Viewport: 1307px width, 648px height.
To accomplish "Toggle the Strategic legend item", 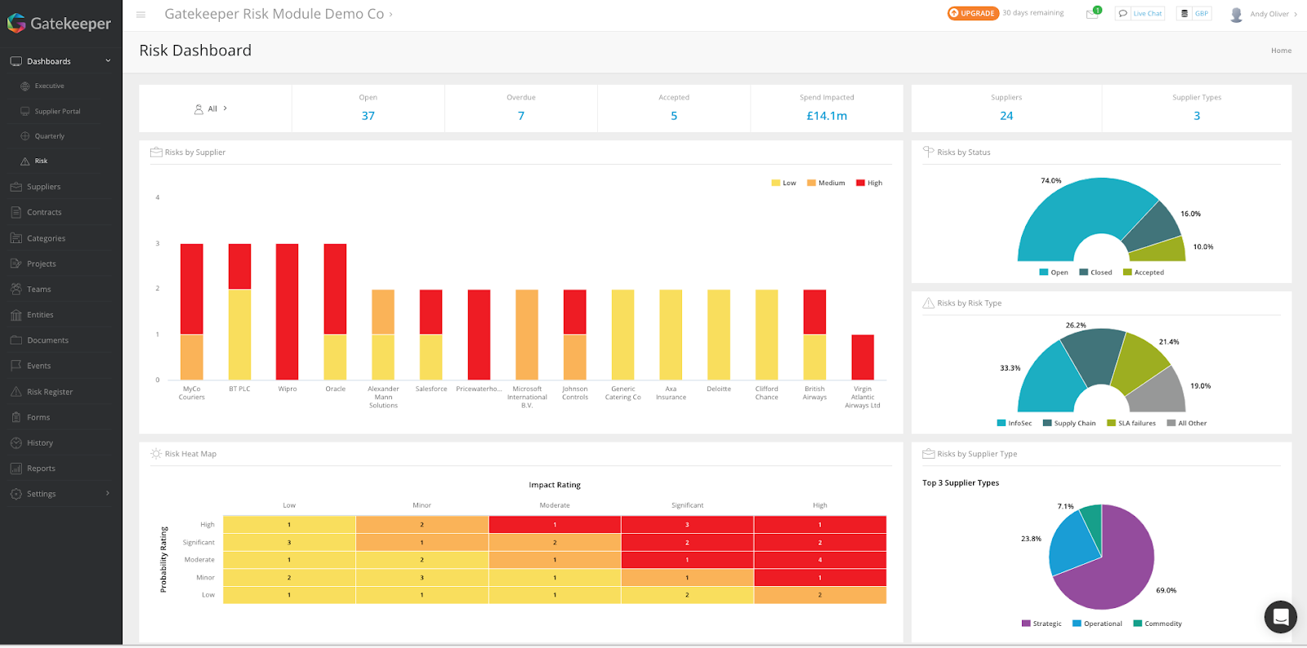I will [1042, 624].
